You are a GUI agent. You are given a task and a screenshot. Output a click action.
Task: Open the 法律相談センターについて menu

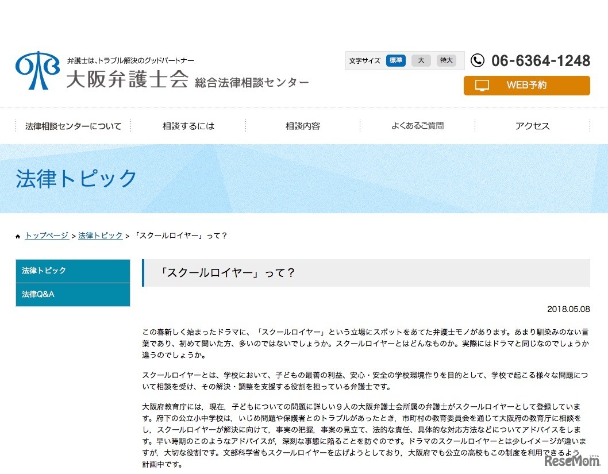point(73,125)
